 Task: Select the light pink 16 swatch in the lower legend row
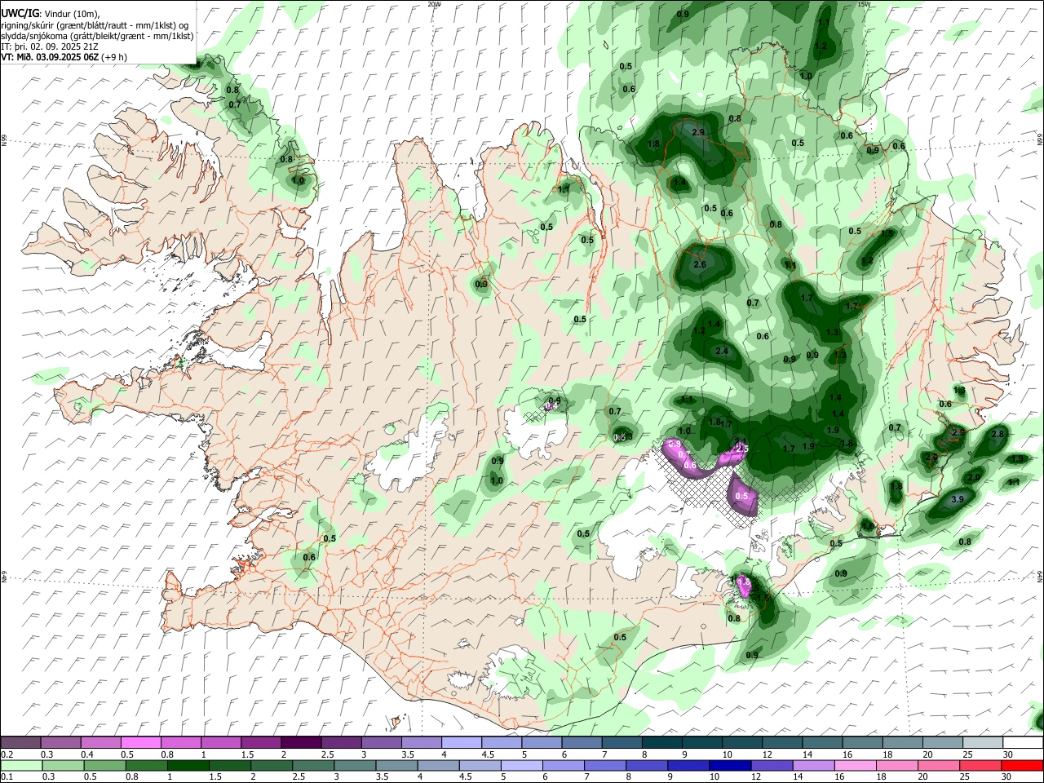(x=855, y=765)
